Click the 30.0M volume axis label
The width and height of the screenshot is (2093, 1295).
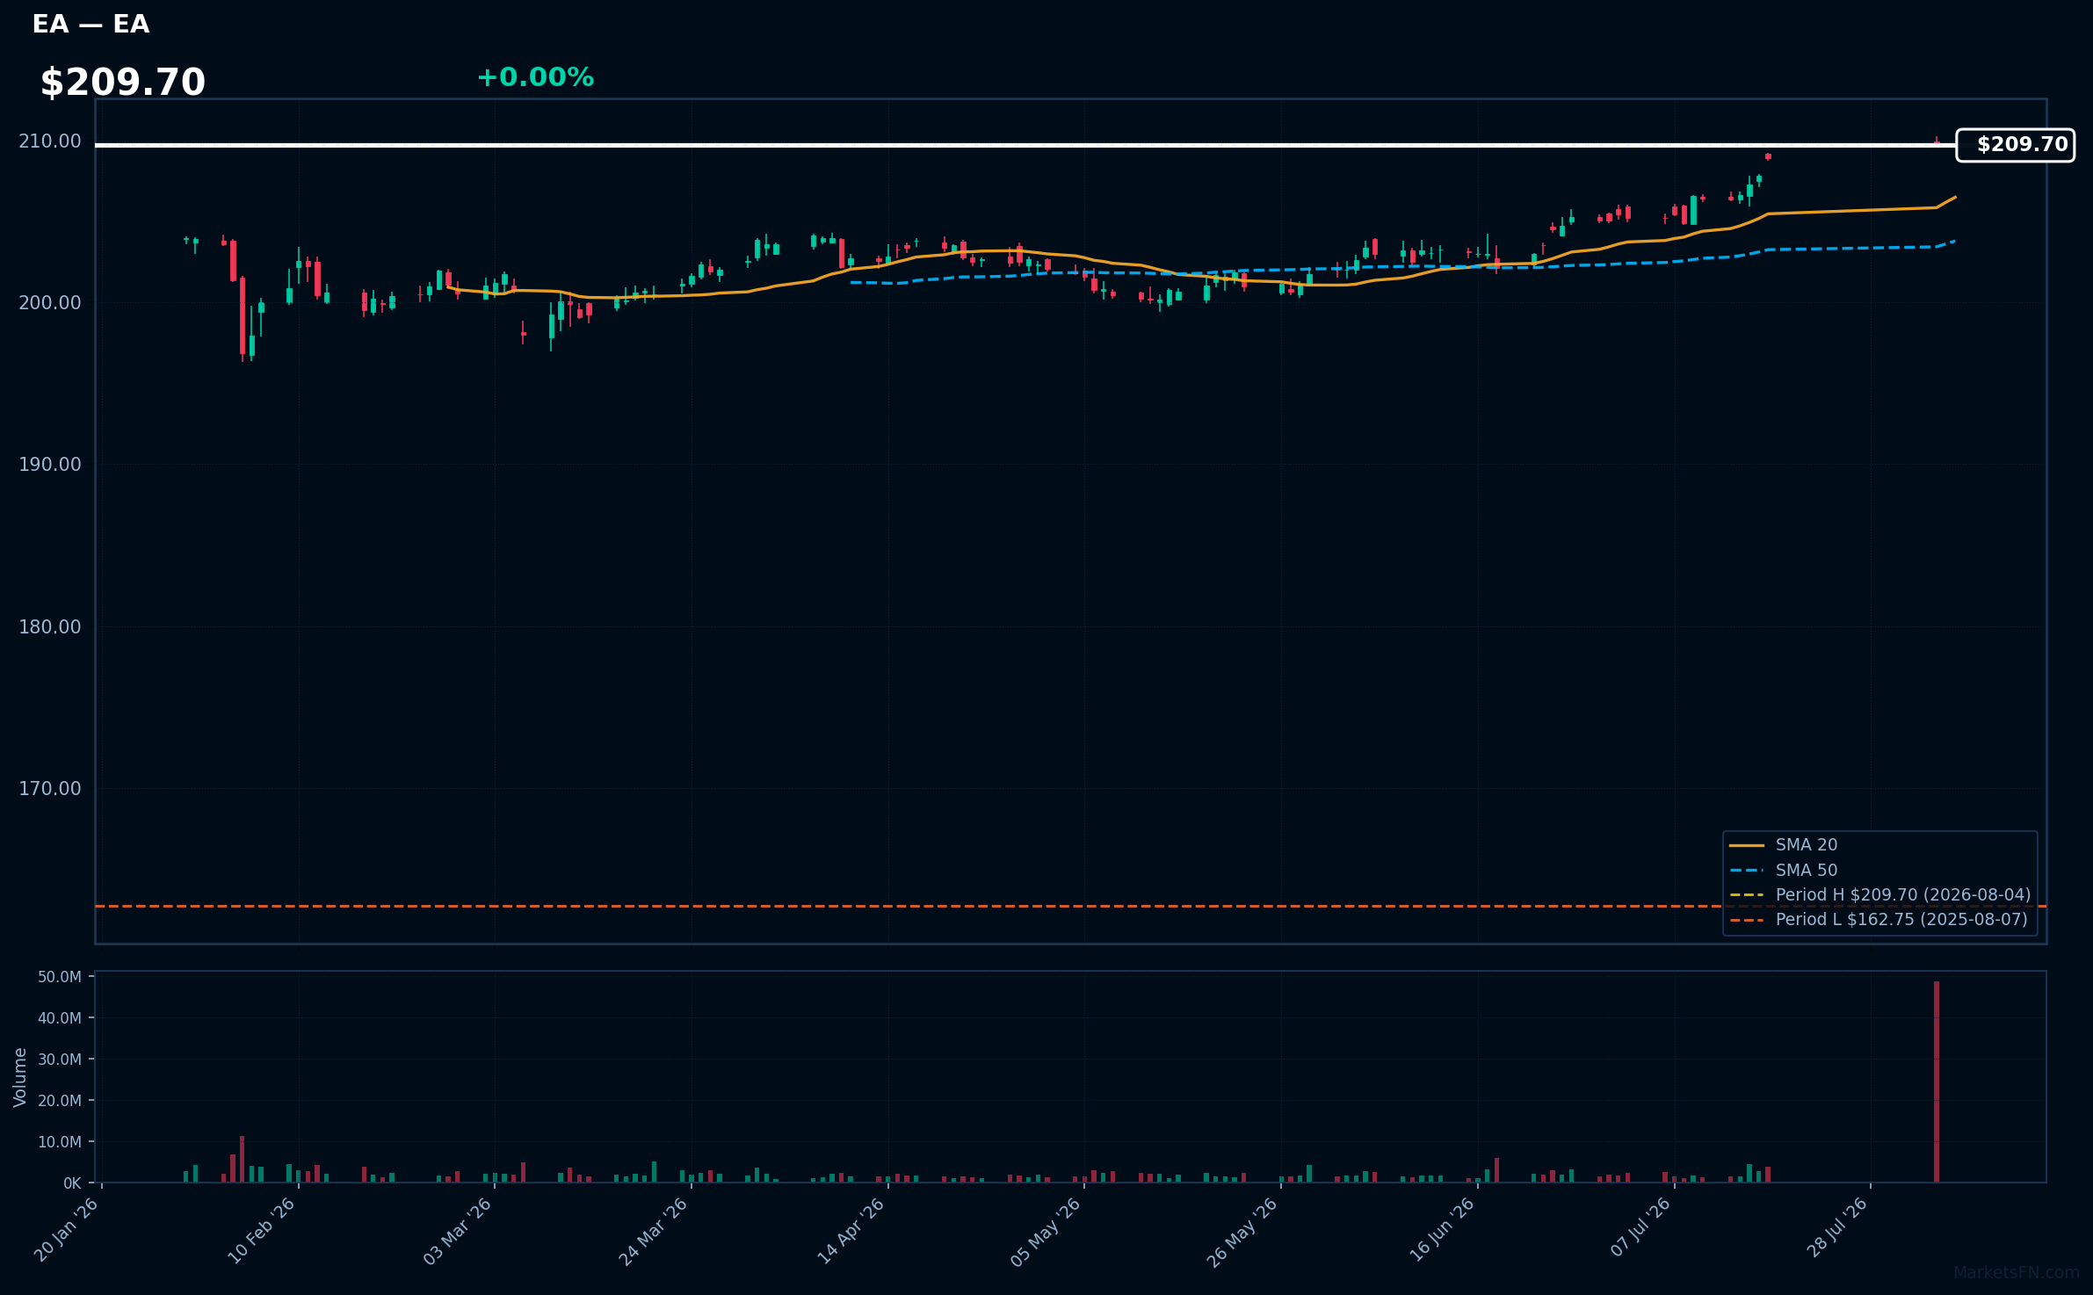[60, 1060]
